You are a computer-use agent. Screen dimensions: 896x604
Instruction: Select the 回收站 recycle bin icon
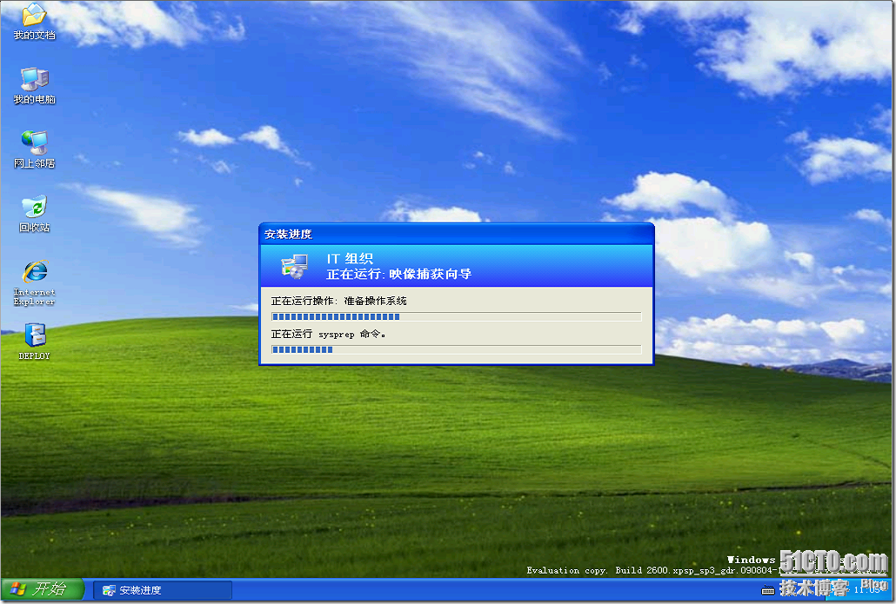34,214
